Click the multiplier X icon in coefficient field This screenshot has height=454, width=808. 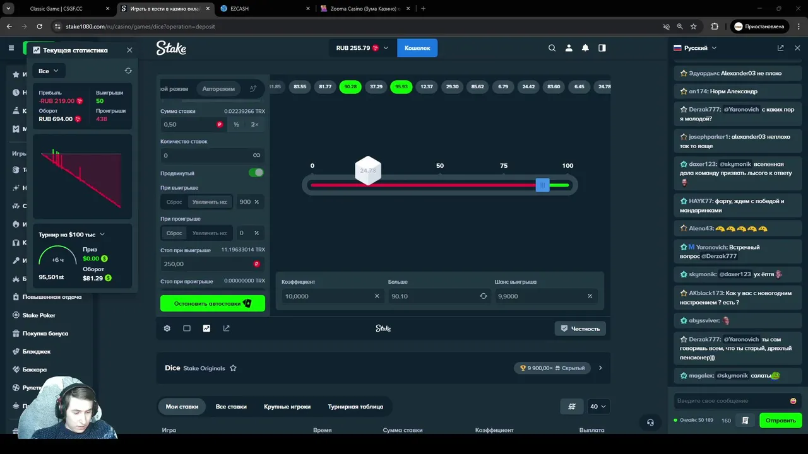pos(377,296)
